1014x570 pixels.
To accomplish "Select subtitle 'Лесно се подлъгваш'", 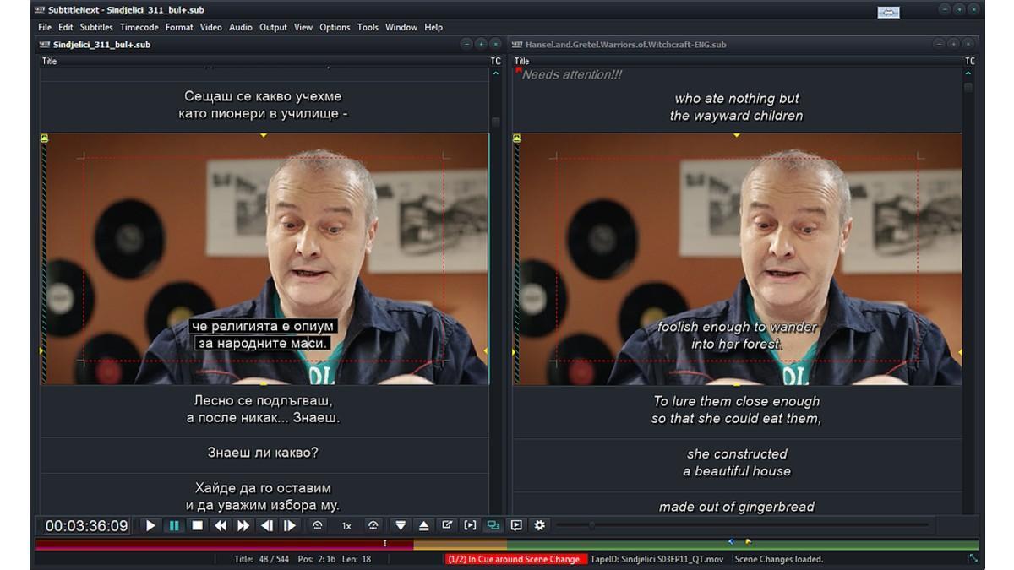I will pyautogui.click(x=264, y=410).
